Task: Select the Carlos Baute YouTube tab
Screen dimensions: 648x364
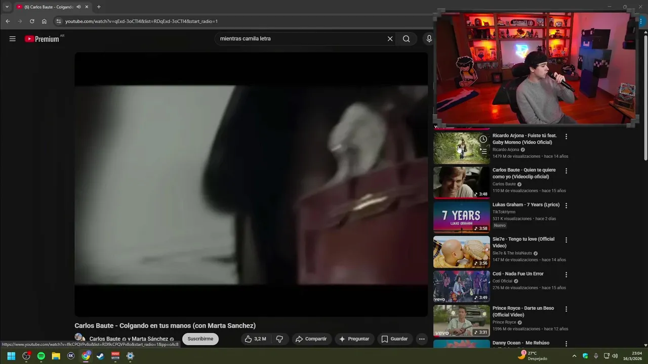Action: tap(53, 7)
